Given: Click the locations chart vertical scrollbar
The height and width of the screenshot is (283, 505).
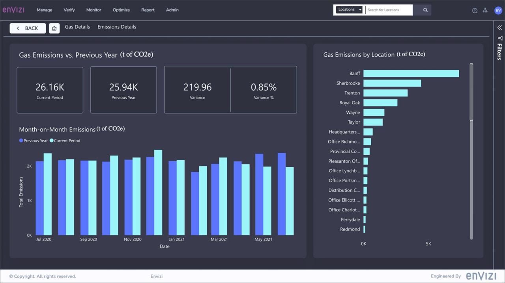Looking at the screenshot, I should point(471,92).
